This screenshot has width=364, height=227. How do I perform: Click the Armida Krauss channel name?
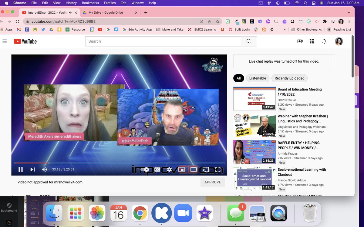288,153
